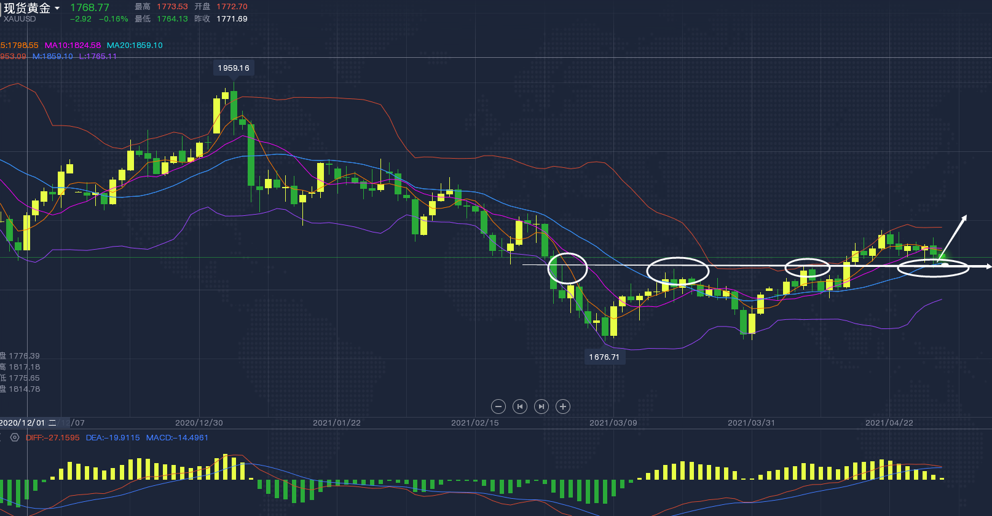Zoom in the chart with plus button
Image resolution: width=992 pixels, height=516 pixels.
tap(562, 407)
